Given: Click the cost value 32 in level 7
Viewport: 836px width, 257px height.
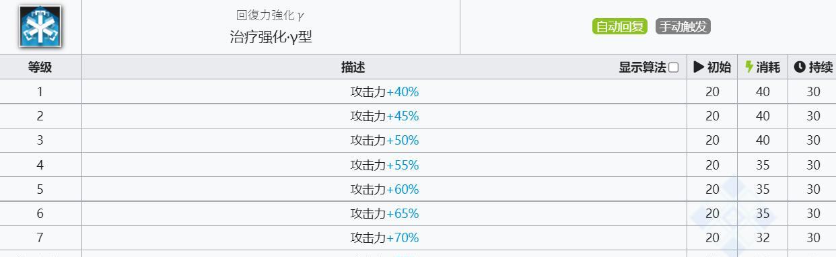Looking at the screenshot, I should point(763,237).
